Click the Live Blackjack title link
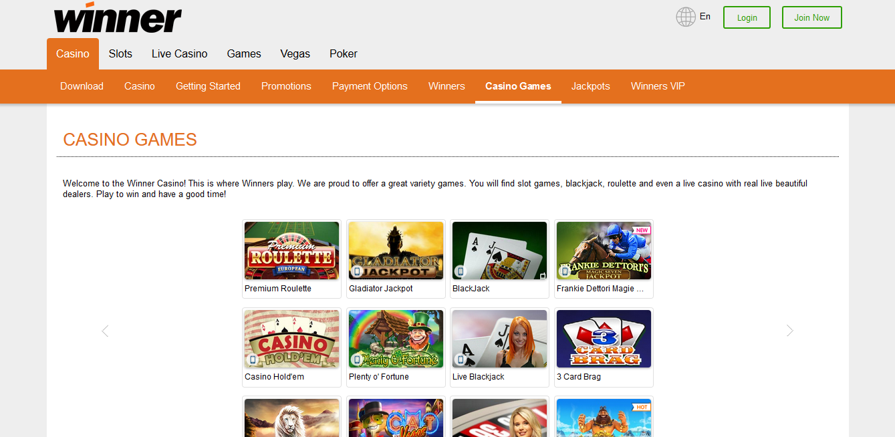Image resolution: width=895 pixels, height=437 pixels. pos(479,377)
